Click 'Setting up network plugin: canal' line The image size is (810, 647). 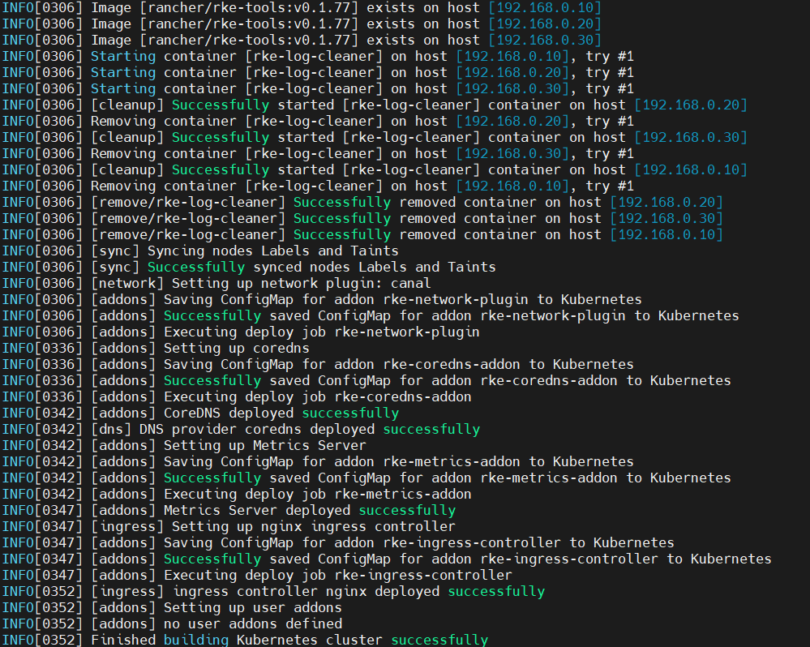click(x=217, y=283)
